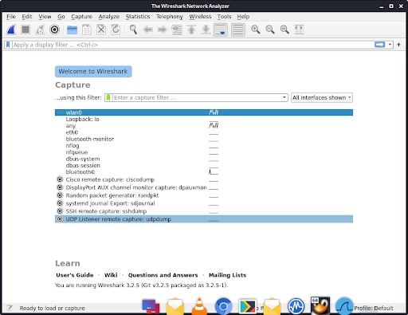Restart the current capture icon
The image size is (408, 315).
click(40, 30)
